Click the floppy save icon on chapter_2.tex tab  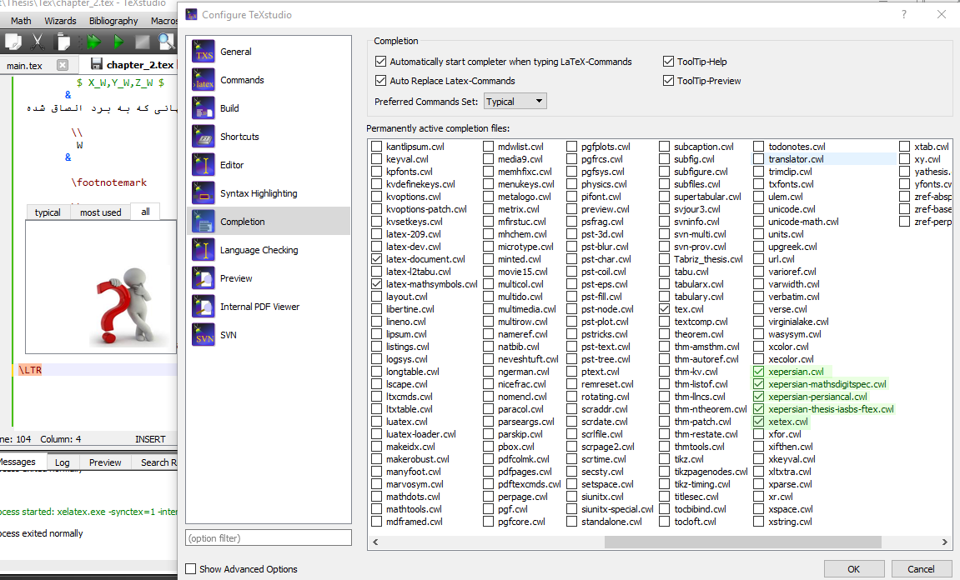coord(96,64)
